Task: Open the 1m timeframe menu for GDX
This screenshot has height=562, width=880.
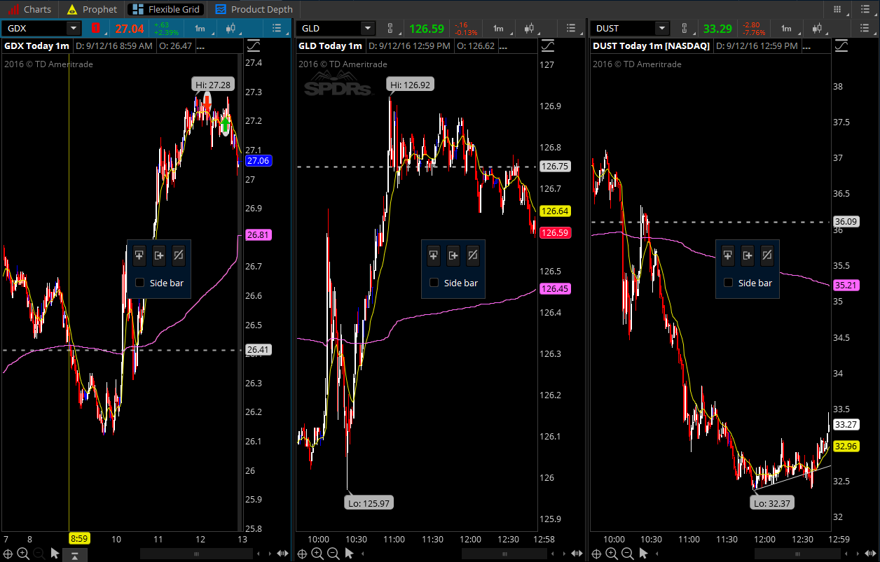Action: tap(200, 28)
